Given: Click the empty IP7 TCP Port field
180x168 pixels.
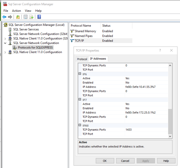Looking at the screenshot, I should click(x=146, y=121).
